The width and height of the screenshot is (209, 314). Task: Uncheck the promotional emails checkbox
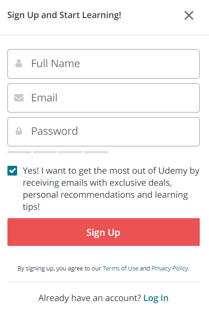(13, 170)
